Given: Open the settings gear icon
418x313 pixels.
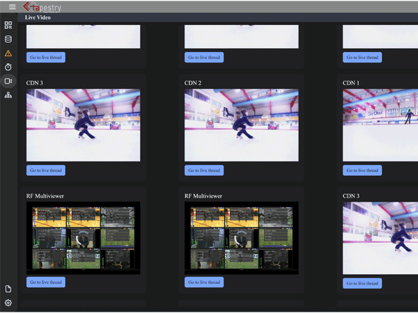Looking at the screenshot, I should 8,303.
